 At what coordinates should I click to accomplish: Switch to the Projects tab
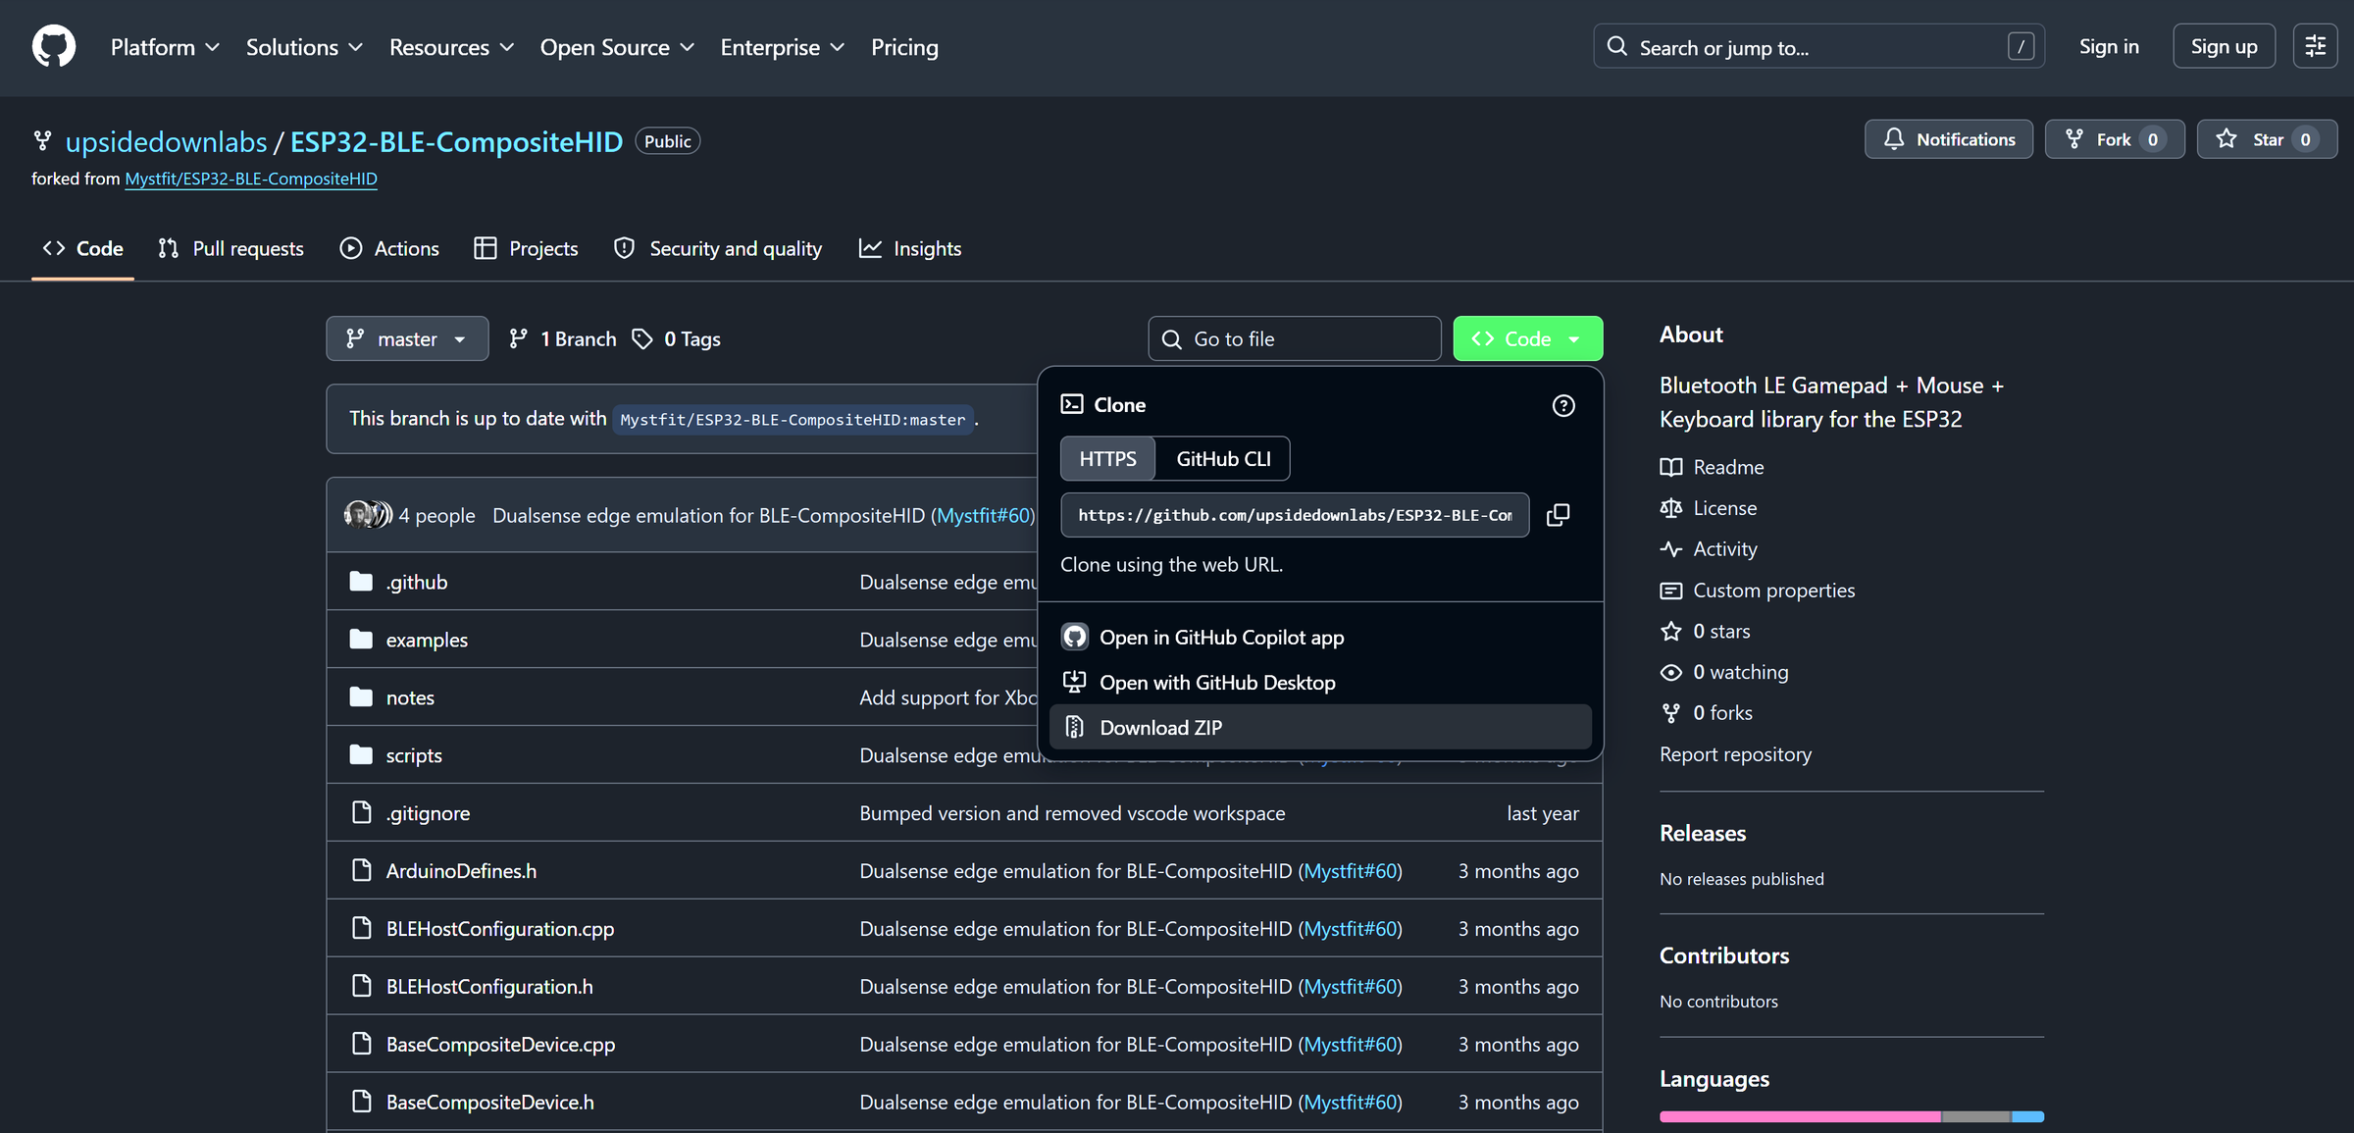point(526,248)
